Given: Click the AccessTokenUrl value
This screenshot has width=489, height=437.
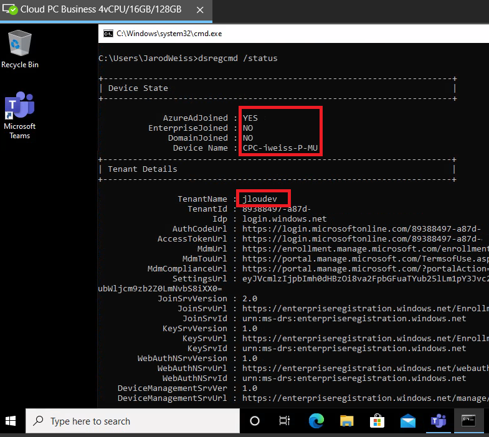Looking at the screenshot, I should point(362,239).
